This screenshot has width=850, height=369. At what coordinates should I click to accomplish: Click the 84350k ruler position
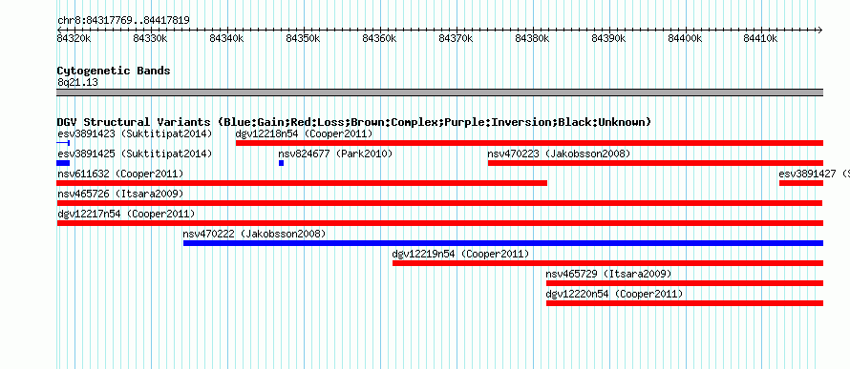(x=303, y=38)
